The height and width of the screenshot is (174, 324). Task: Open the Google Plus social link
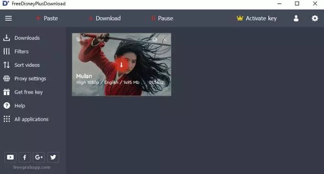click(x=39, y=157)
